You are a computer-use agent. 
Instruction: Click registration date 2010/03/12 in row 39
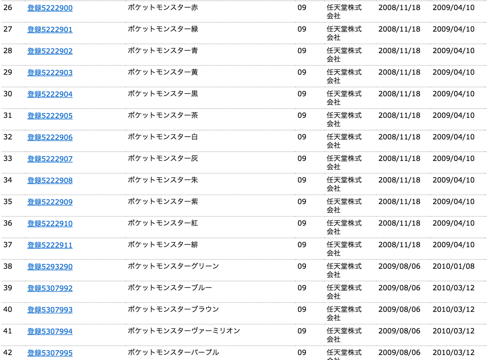453,287
